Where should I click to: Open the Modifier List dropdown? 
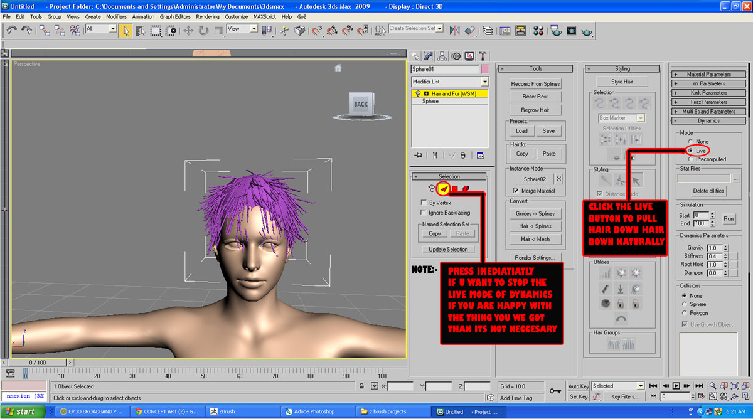click(x=484, y=82)
